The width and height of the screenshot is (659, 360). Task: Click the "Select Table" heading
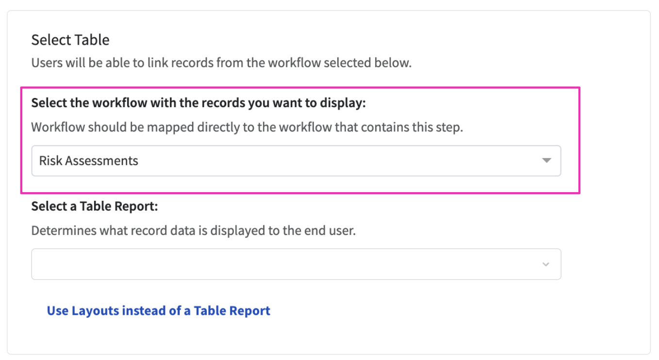click(70, 40)
